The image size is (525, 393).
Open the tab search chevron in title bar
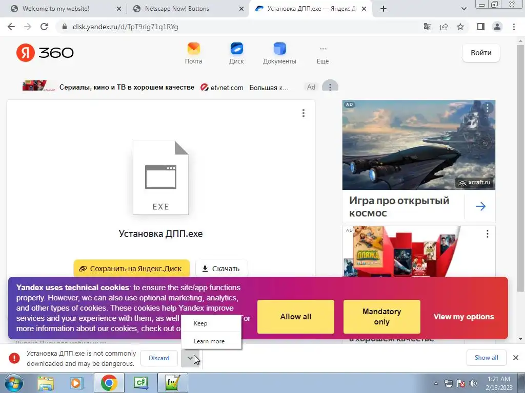coord(463,9)
